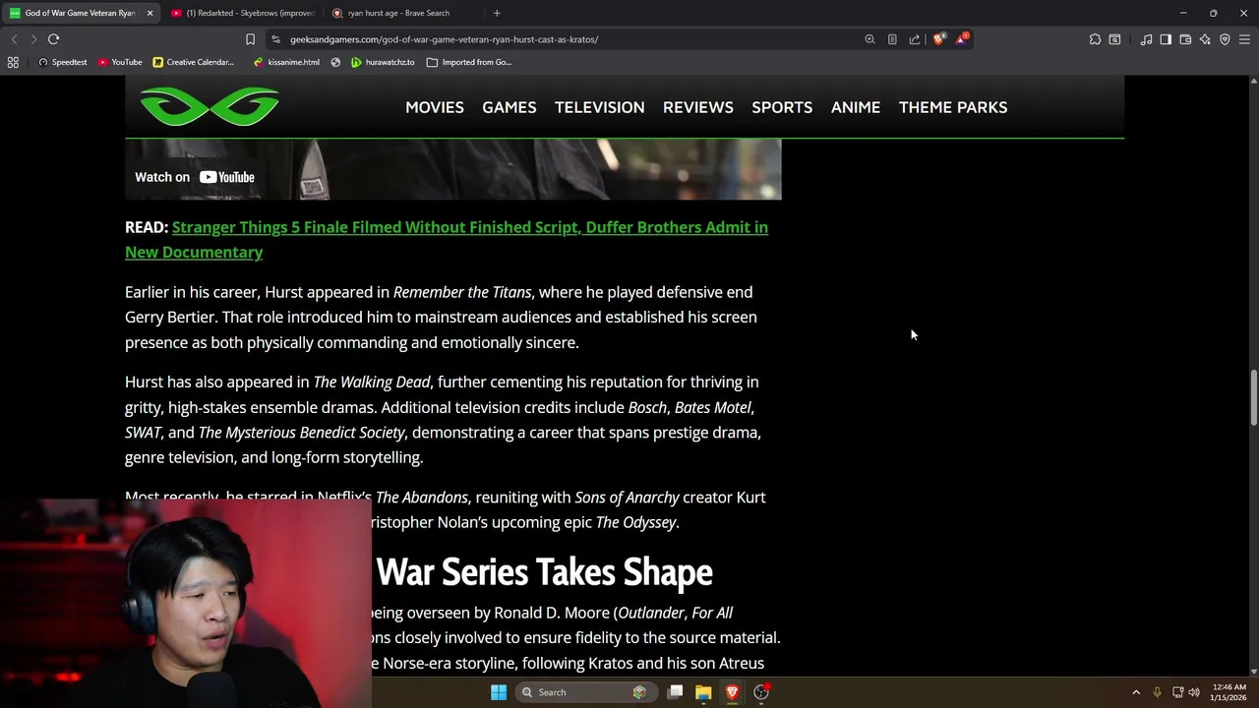Click the text 'The Mysterious Benedict Society'
Viewport: 1259px width, 708px height.
click(x=301, y=433)
